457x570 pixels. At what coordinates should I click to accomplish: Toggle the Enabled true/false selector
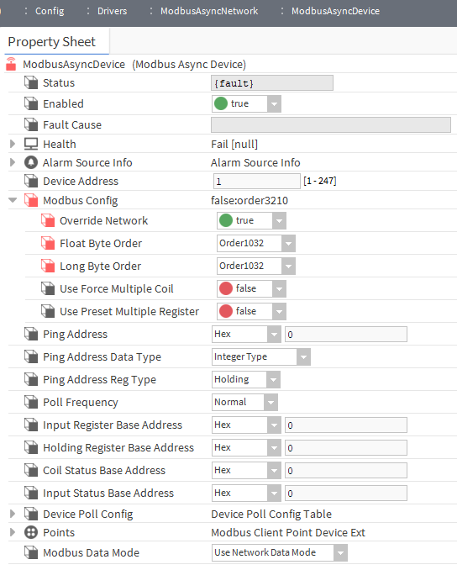point(246,104)
